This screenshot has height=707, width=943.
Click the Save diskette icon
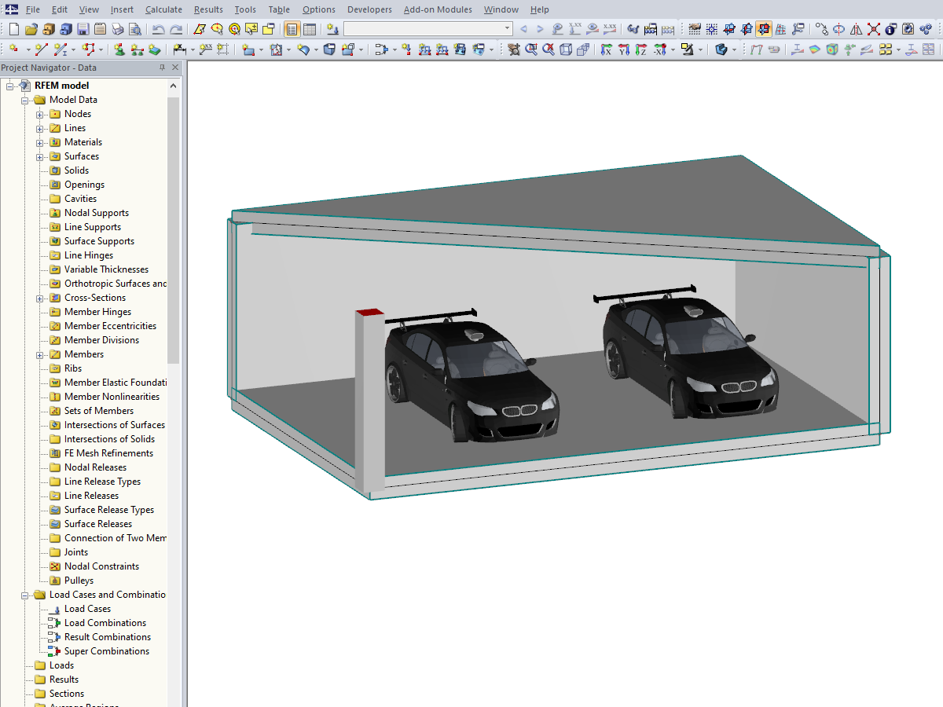[x=83, y=29]
